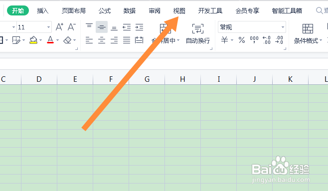328x191 pixels.
Task: Toggle vertical middle alignment
Action: tap(102, 27)
